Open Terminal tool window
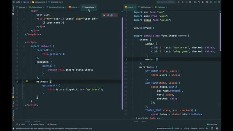Viewport: 233px width, 131px height. point(52,124)
